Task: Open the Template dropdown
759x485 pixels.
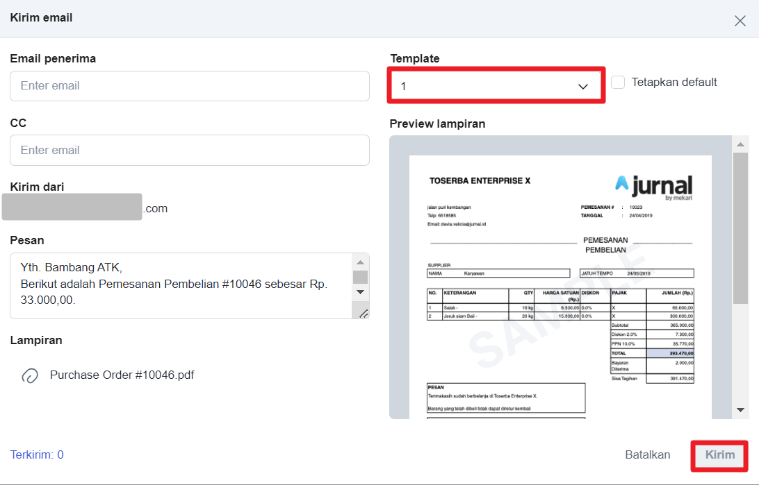Action: point(496,86)
